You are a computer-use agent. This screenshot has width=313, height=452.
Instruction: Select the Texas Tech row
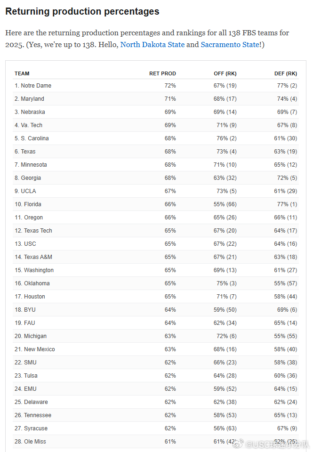pos(156,231)
